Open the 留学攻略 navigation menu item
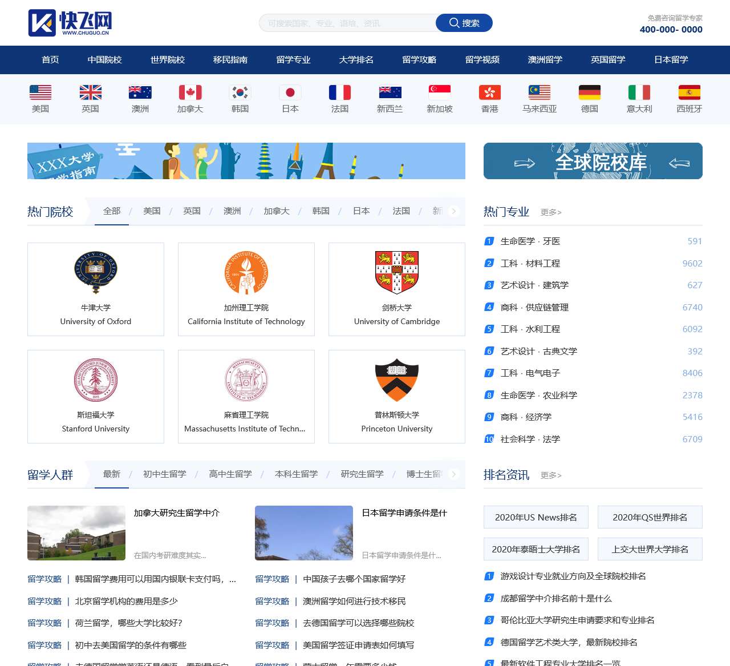730x666 pixels. pos(419,60)
